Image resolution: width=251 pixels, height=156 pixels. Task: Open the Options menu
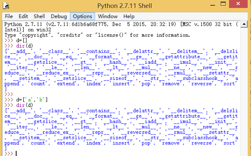(x=82, y=16)
